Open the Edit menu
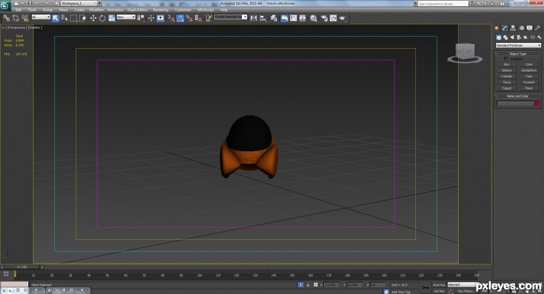This screenshot has height=294, width=544. (18, 10)
